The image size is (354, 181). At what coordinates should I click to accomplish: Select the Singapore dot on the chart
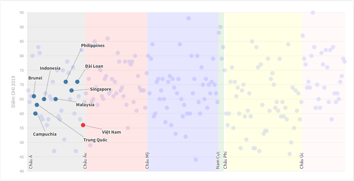click(x=72, y=90)
